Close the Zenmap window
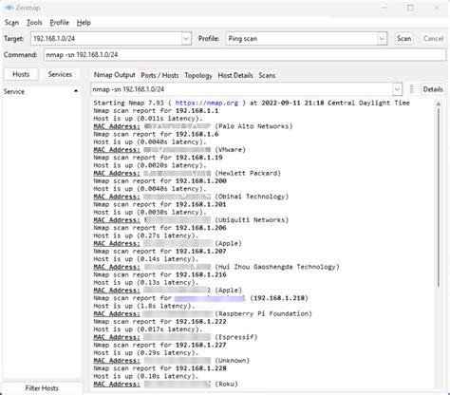450x395 pixels. pos(437,8)
